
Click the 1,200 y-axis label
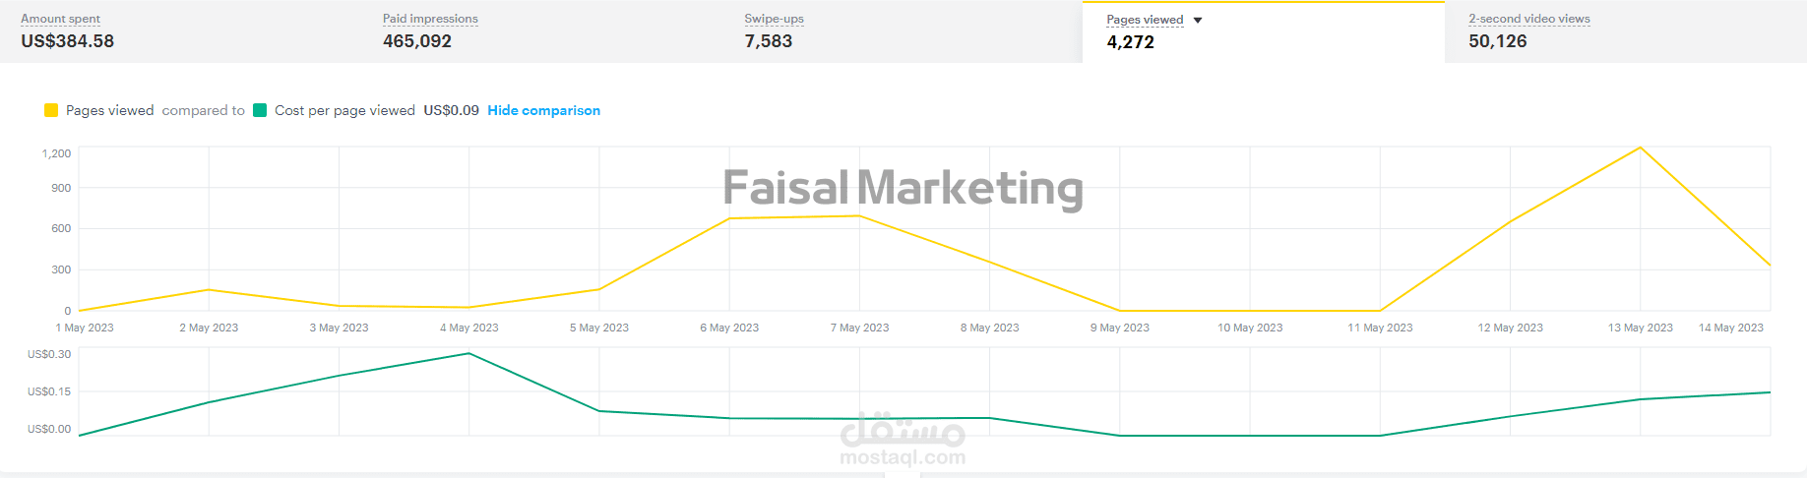click(x=56, y=153)
